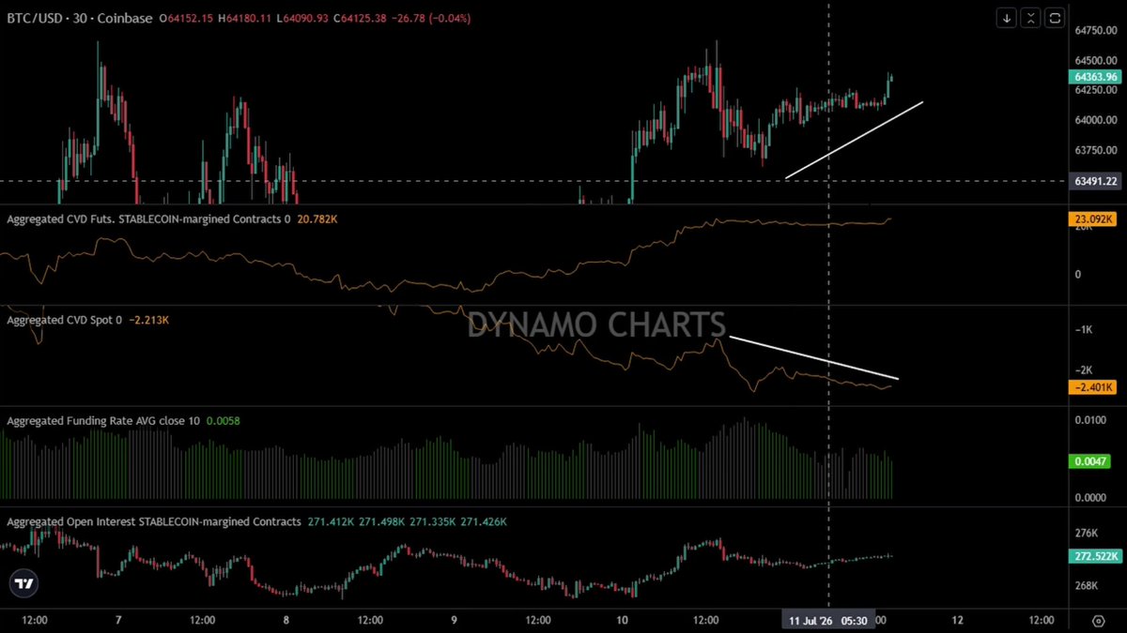Click the 0.0100 funding rate scale label
The width and height of the screenshot is (1127, 633).
pyautogui.click(x=1092, y=420)
